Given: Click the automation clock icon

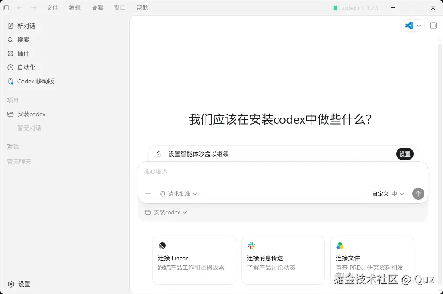Looking at the screenshot, I should [x=10, y=67].
